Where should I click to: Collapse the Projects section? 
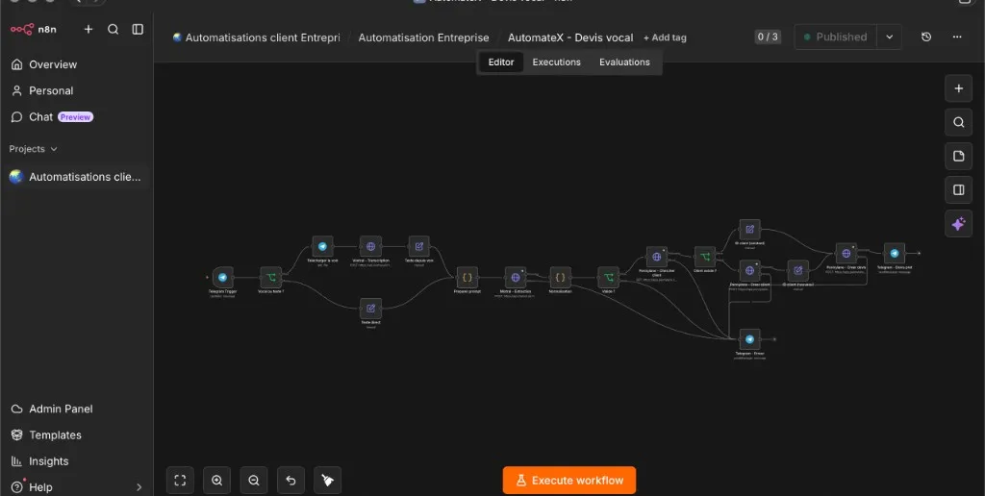(x=33, y=149)
